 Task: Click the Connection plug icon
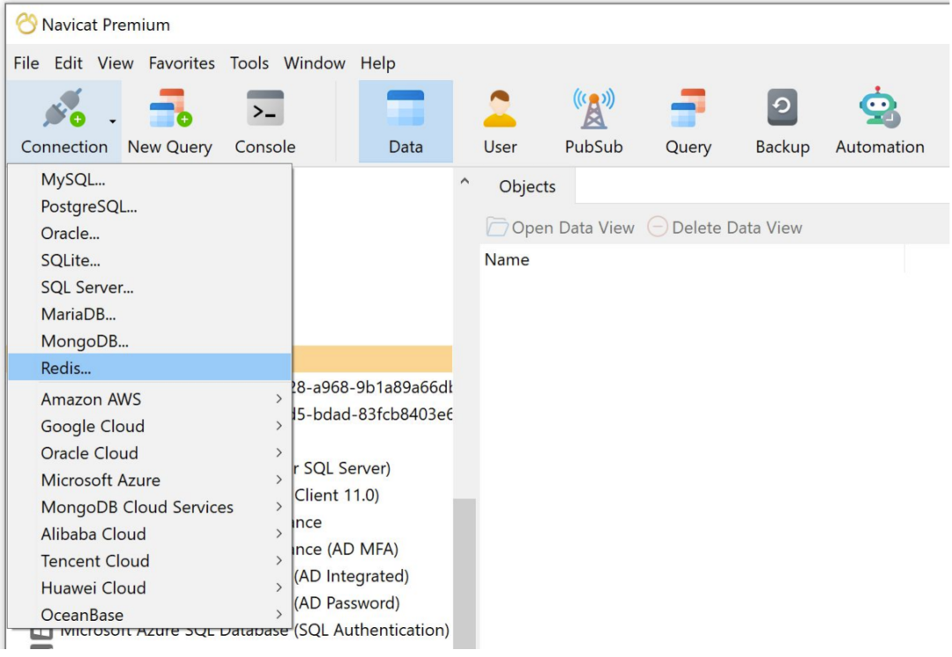click(63, 109)
